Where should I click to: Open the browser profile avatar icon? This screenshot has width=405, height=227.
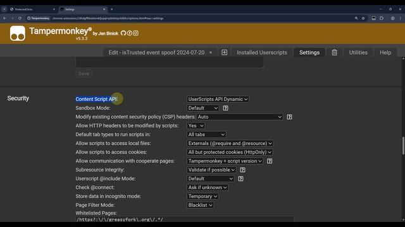[x=392, y=18]
